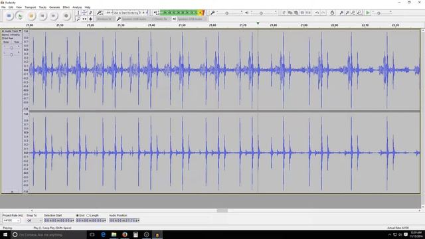Select the Selection (I-beam) tool
The image size is (425, 239).
(78, 13)
